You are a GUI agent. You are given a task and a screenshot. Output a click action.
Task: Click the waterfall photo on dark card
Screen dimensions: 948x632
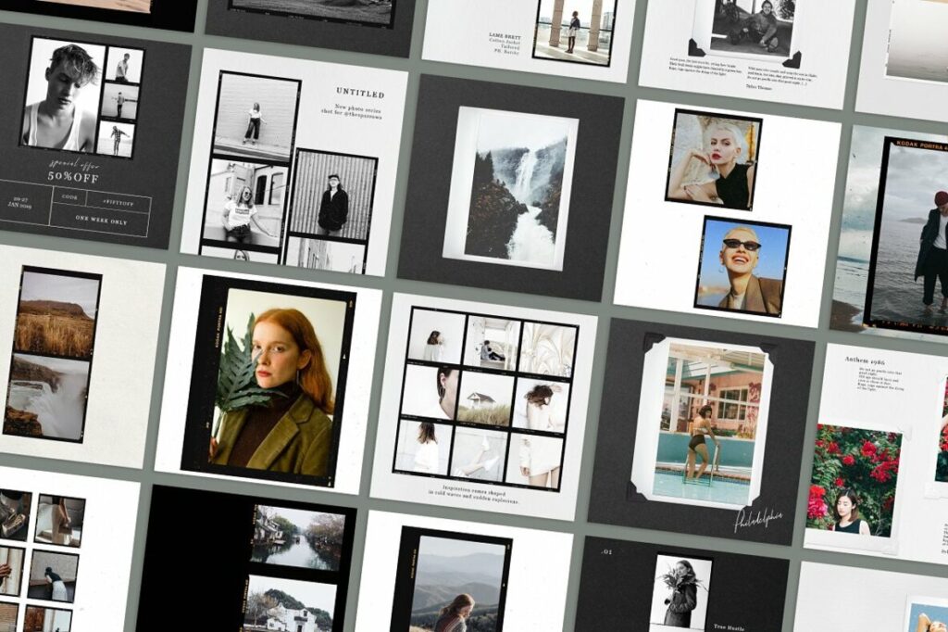(x=510, y=189)
